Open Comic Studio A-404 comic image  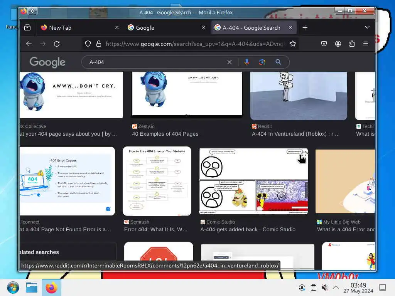[x=253, y=181]
